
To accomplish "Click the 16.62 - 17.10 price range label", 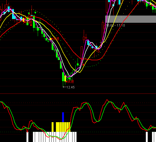I will pos(115,25).
